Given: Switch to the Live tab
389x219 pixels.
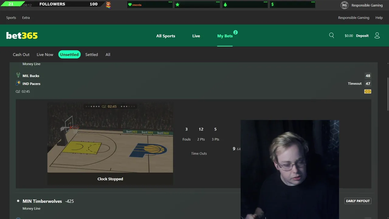Looking at the screenshot, I should point(196,36).
